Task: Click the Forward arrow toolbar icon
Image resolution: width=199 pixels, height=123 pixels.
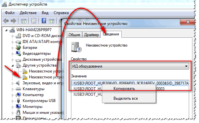Action: point(13,21)
